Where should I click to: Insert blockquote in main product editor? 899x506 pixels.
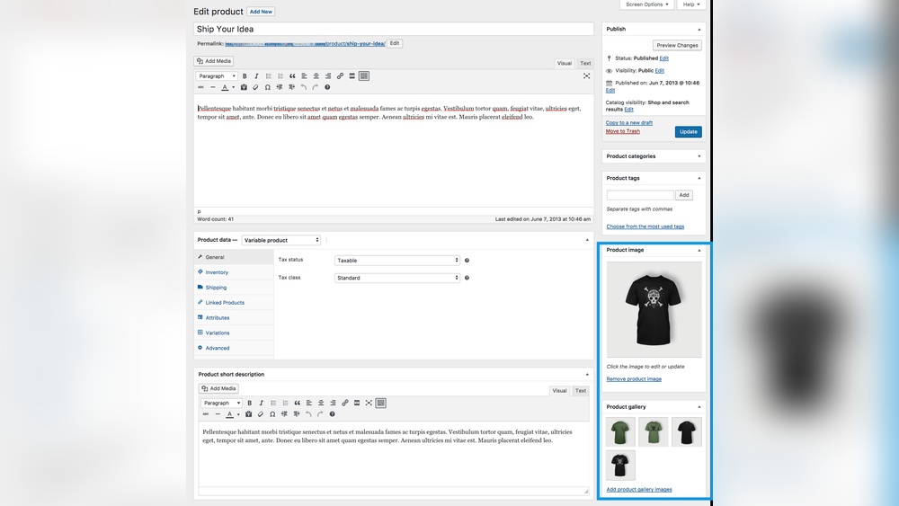point(292,76)
